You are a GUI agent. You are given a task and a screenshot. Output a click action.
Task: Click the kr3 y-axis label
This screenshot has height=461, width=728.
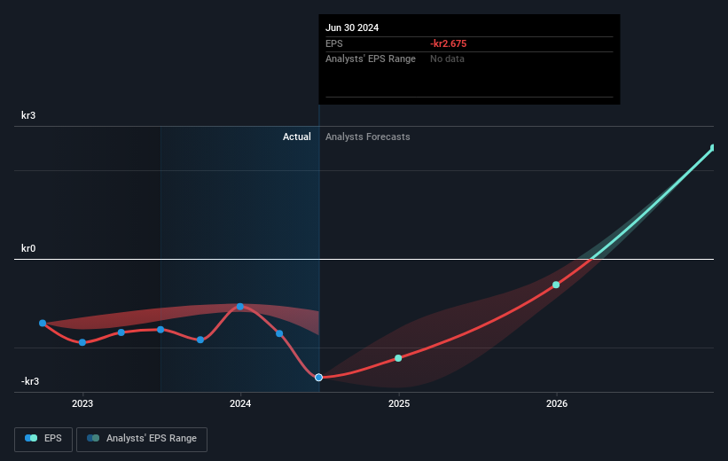pos(28,115)
